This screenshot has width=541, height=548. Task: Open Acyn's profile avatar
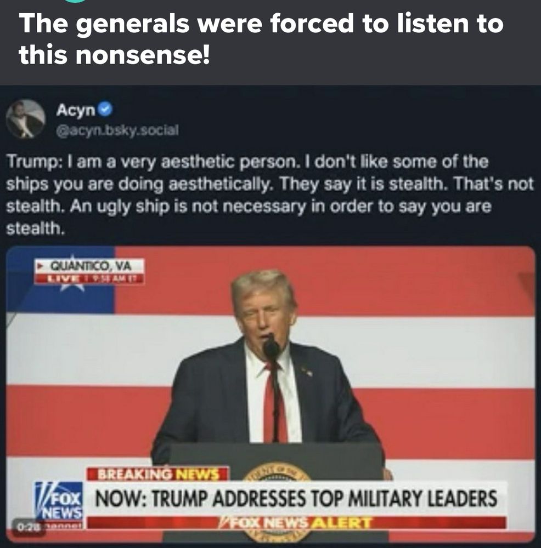pos(26,119)
